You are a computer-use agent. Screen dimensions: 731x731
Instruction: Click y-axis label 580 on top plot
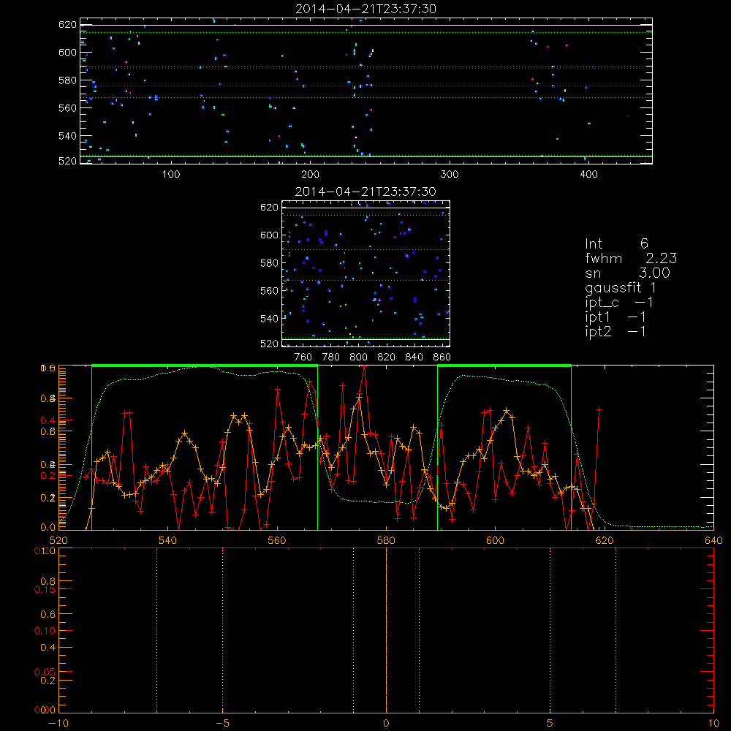(x=67, y=80)
